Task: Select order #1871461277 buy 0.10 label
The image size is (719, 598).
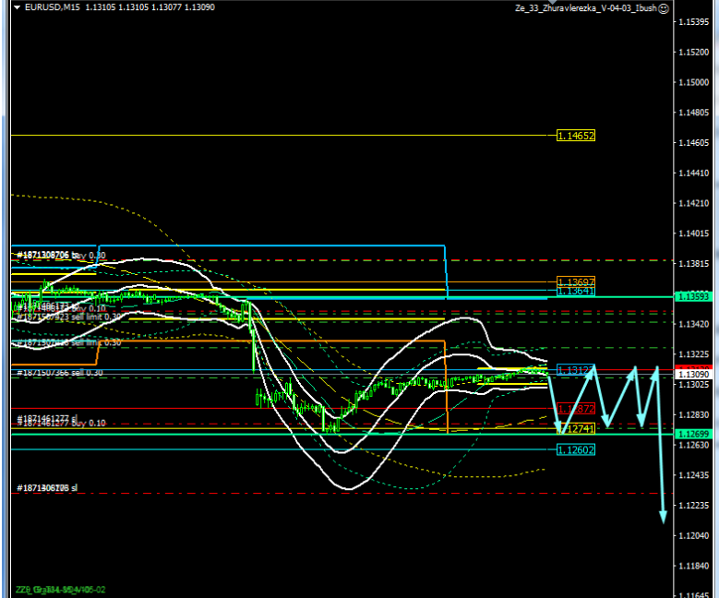Action: click(x=61, y=424)
